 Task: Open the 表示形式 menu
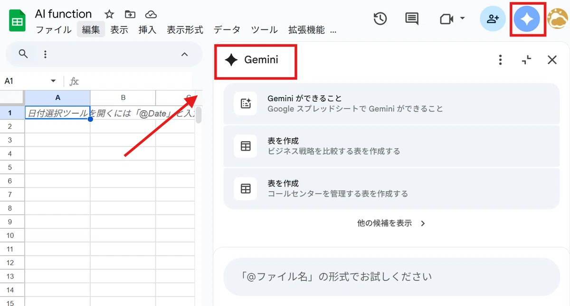pyautogui.click(x=185, y=30)
